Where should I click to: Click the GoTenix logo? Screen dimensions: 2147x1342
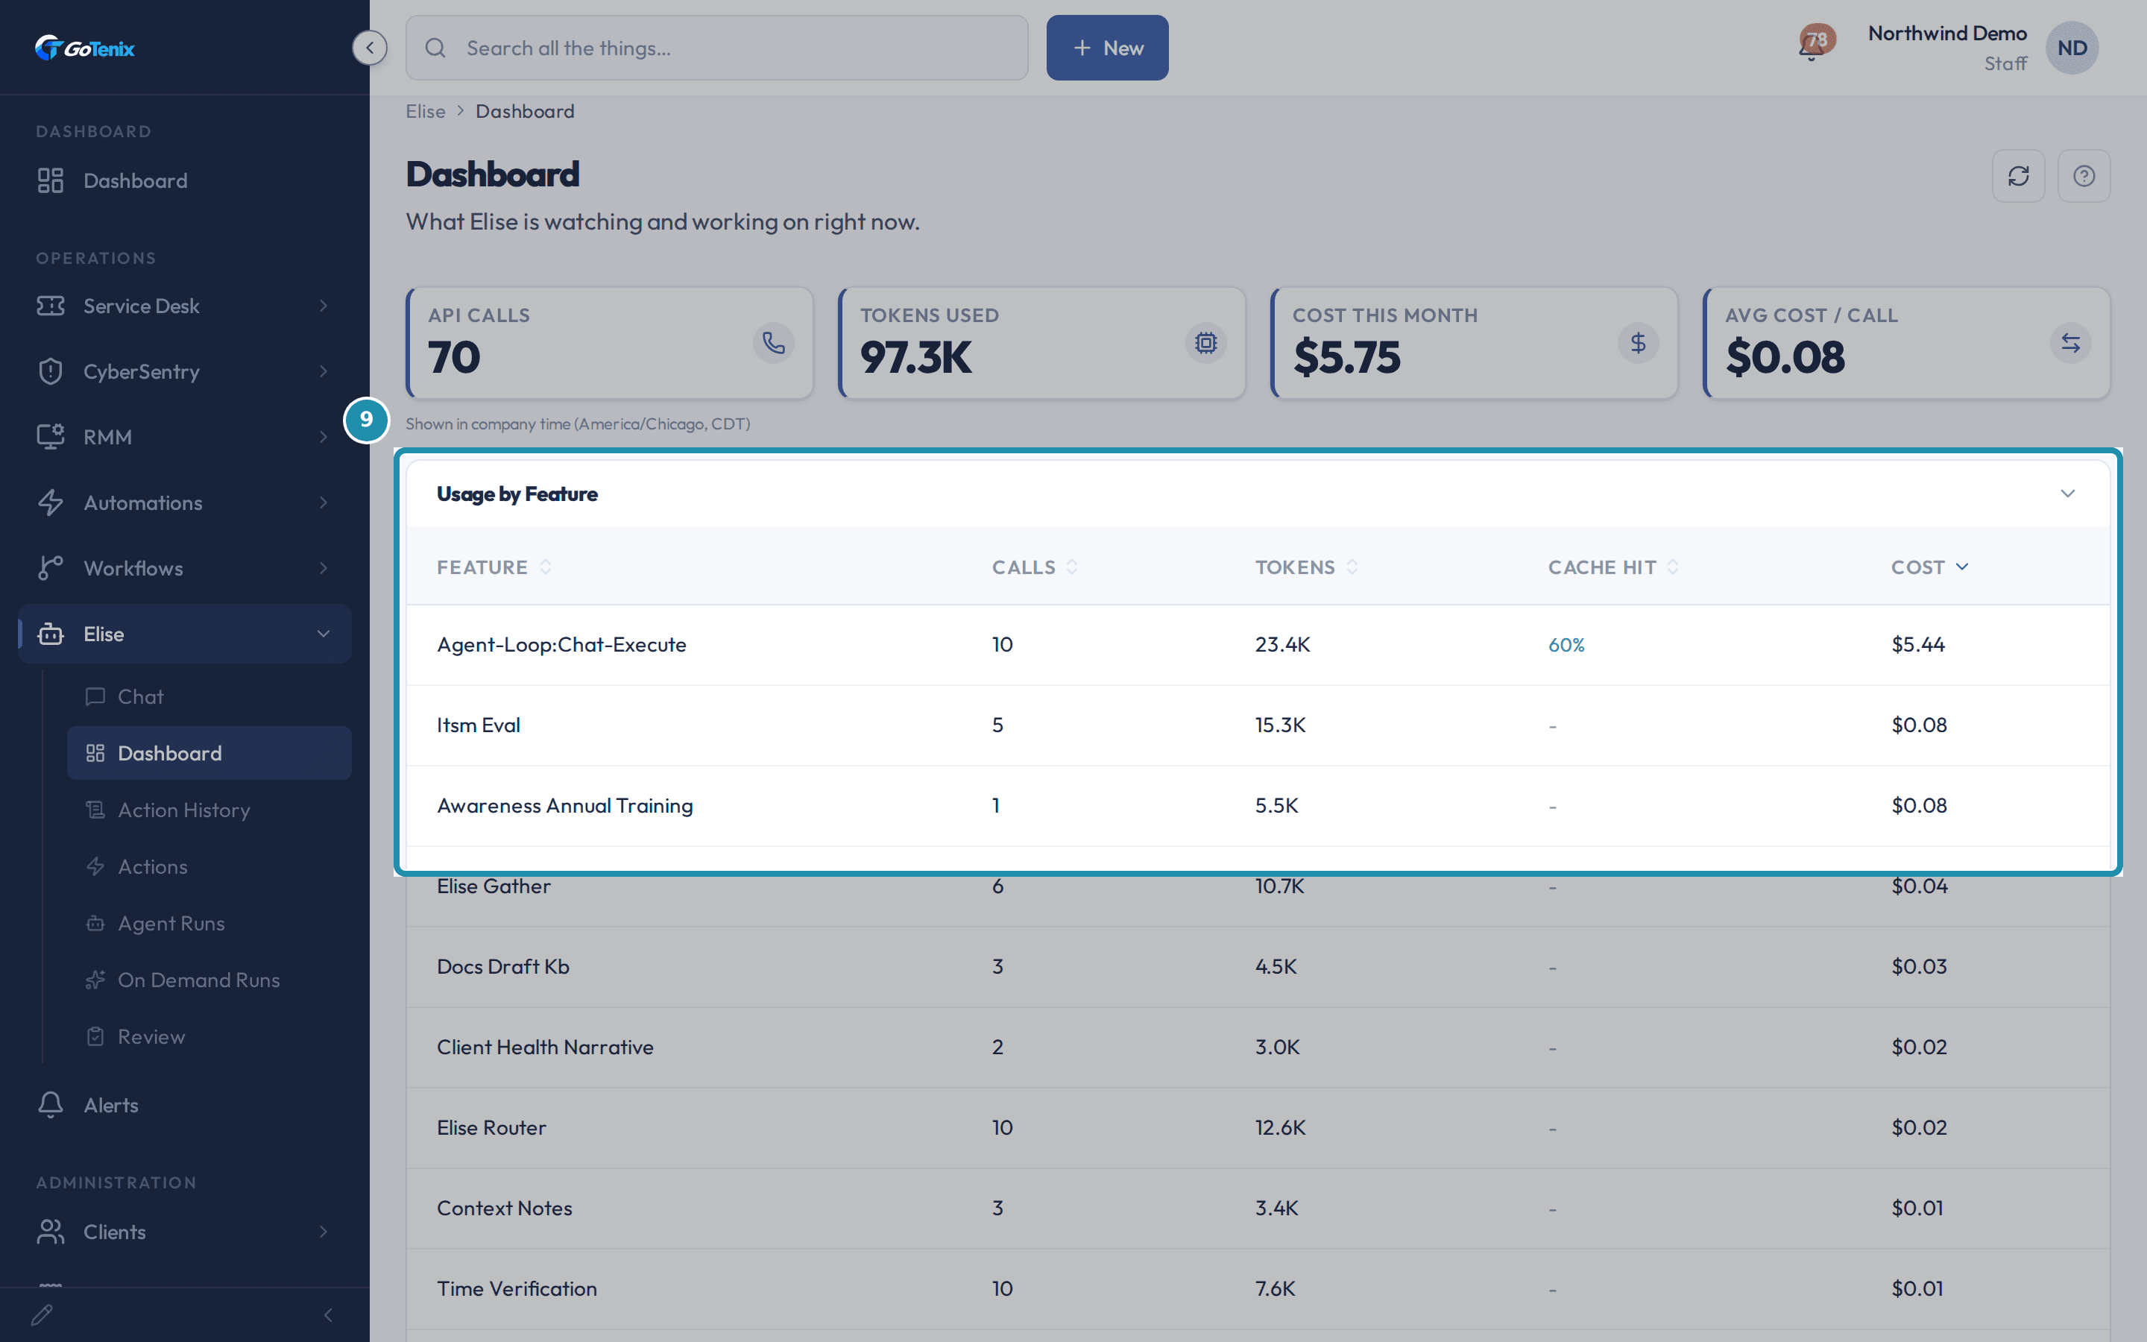tap(84, 48)
